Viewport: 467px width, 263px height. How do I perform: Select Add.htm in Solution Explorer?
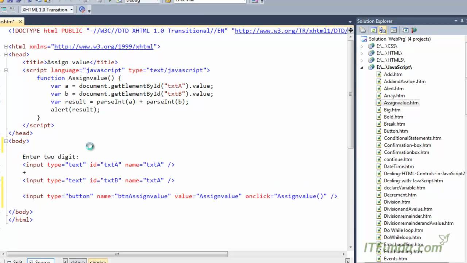(x=393, y=75)
